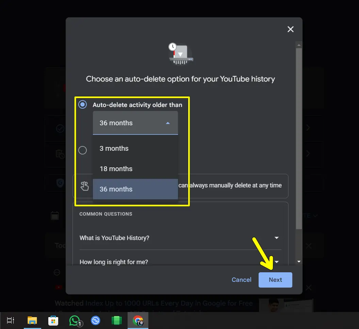Click the Next button
This screenshot has width=359, height=329.
point(275,279)
